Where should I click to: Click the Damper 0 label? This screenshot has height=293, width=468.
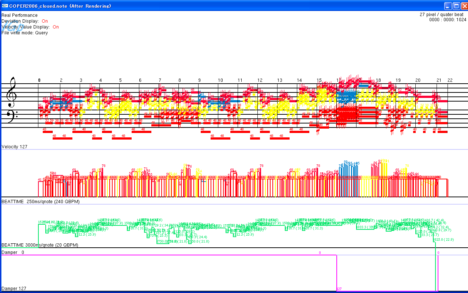13,252
